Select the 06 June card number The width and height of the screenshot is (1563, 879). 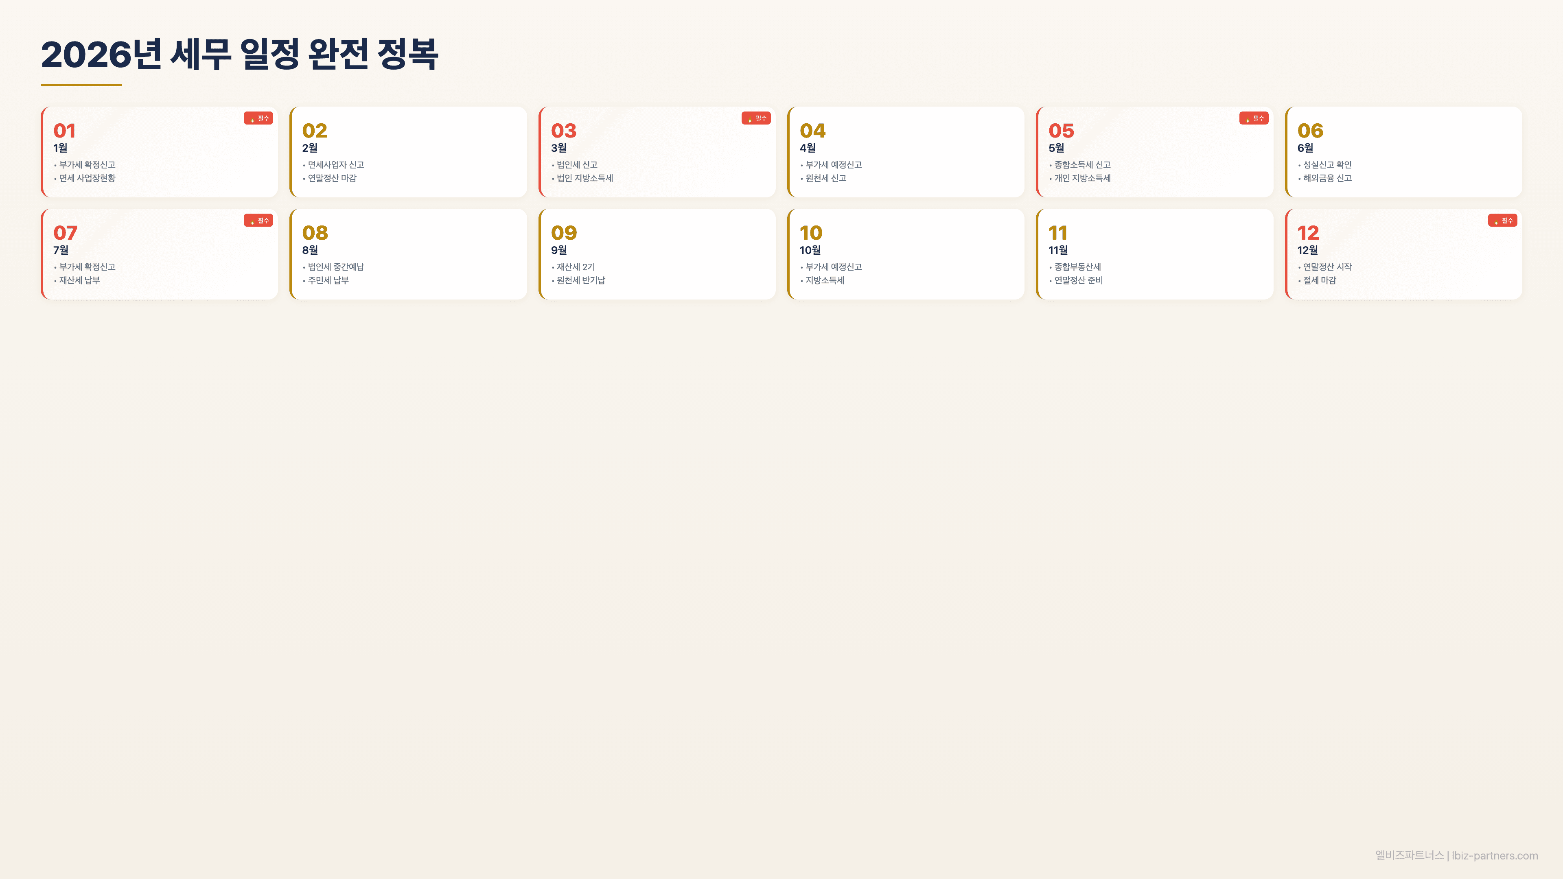click(1310, 130)
